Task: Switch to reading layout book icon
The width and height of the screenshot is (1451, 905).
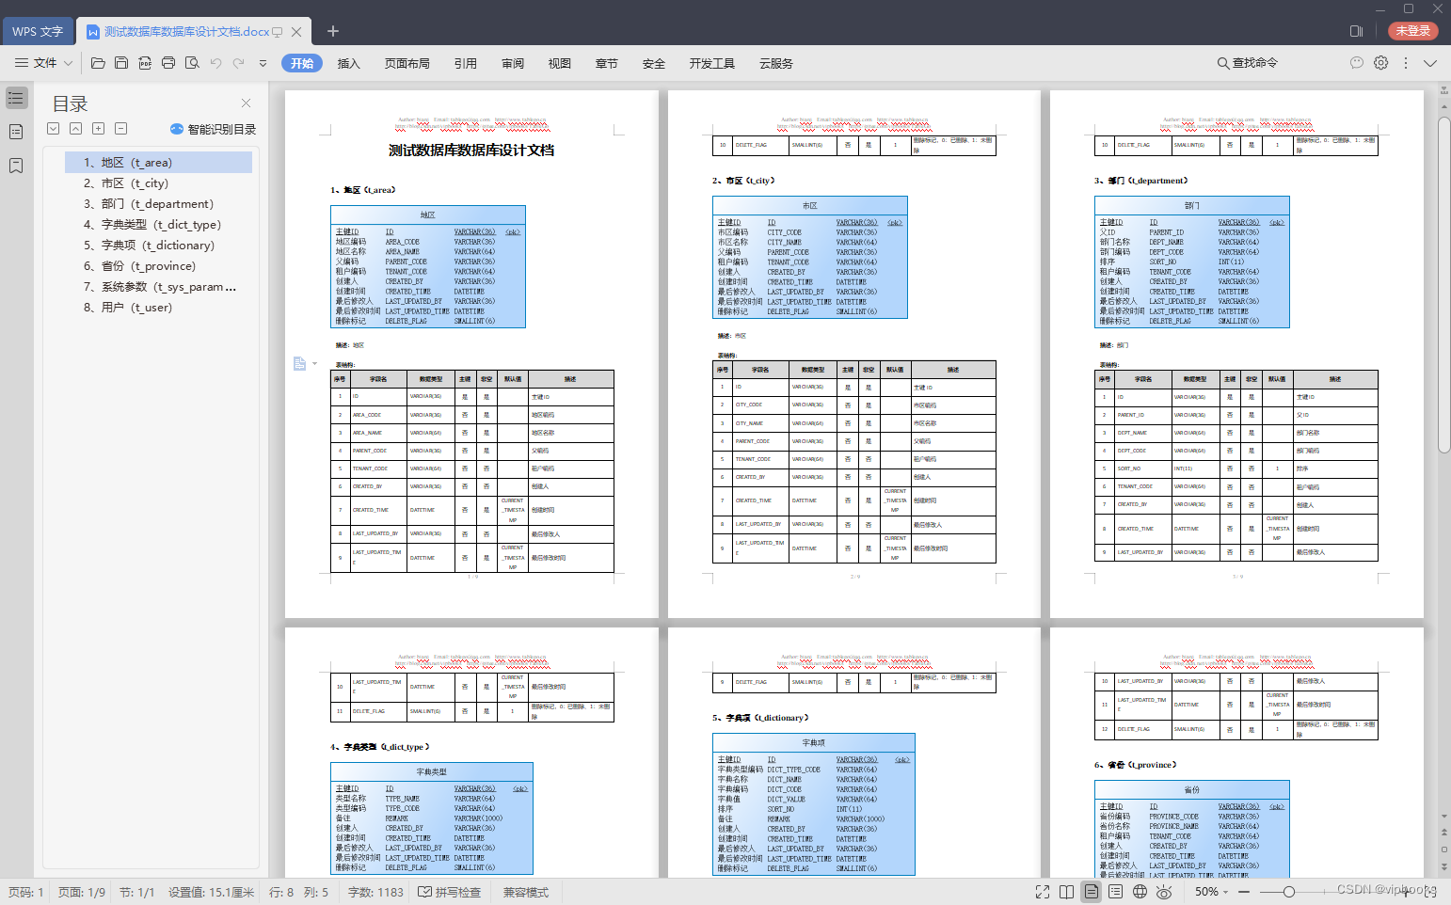Action: pyautogui.click(x=1066, y=892)
